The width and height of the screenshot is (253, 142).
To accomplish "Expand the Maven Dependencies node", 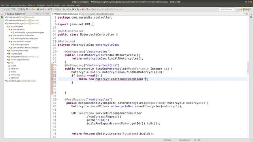I will pos(7,60).
